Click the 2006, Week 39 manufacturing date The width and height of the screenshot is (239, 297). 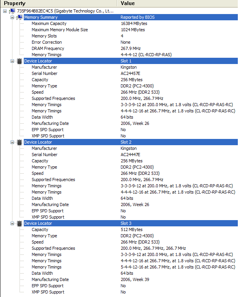[x=135, y=279]
